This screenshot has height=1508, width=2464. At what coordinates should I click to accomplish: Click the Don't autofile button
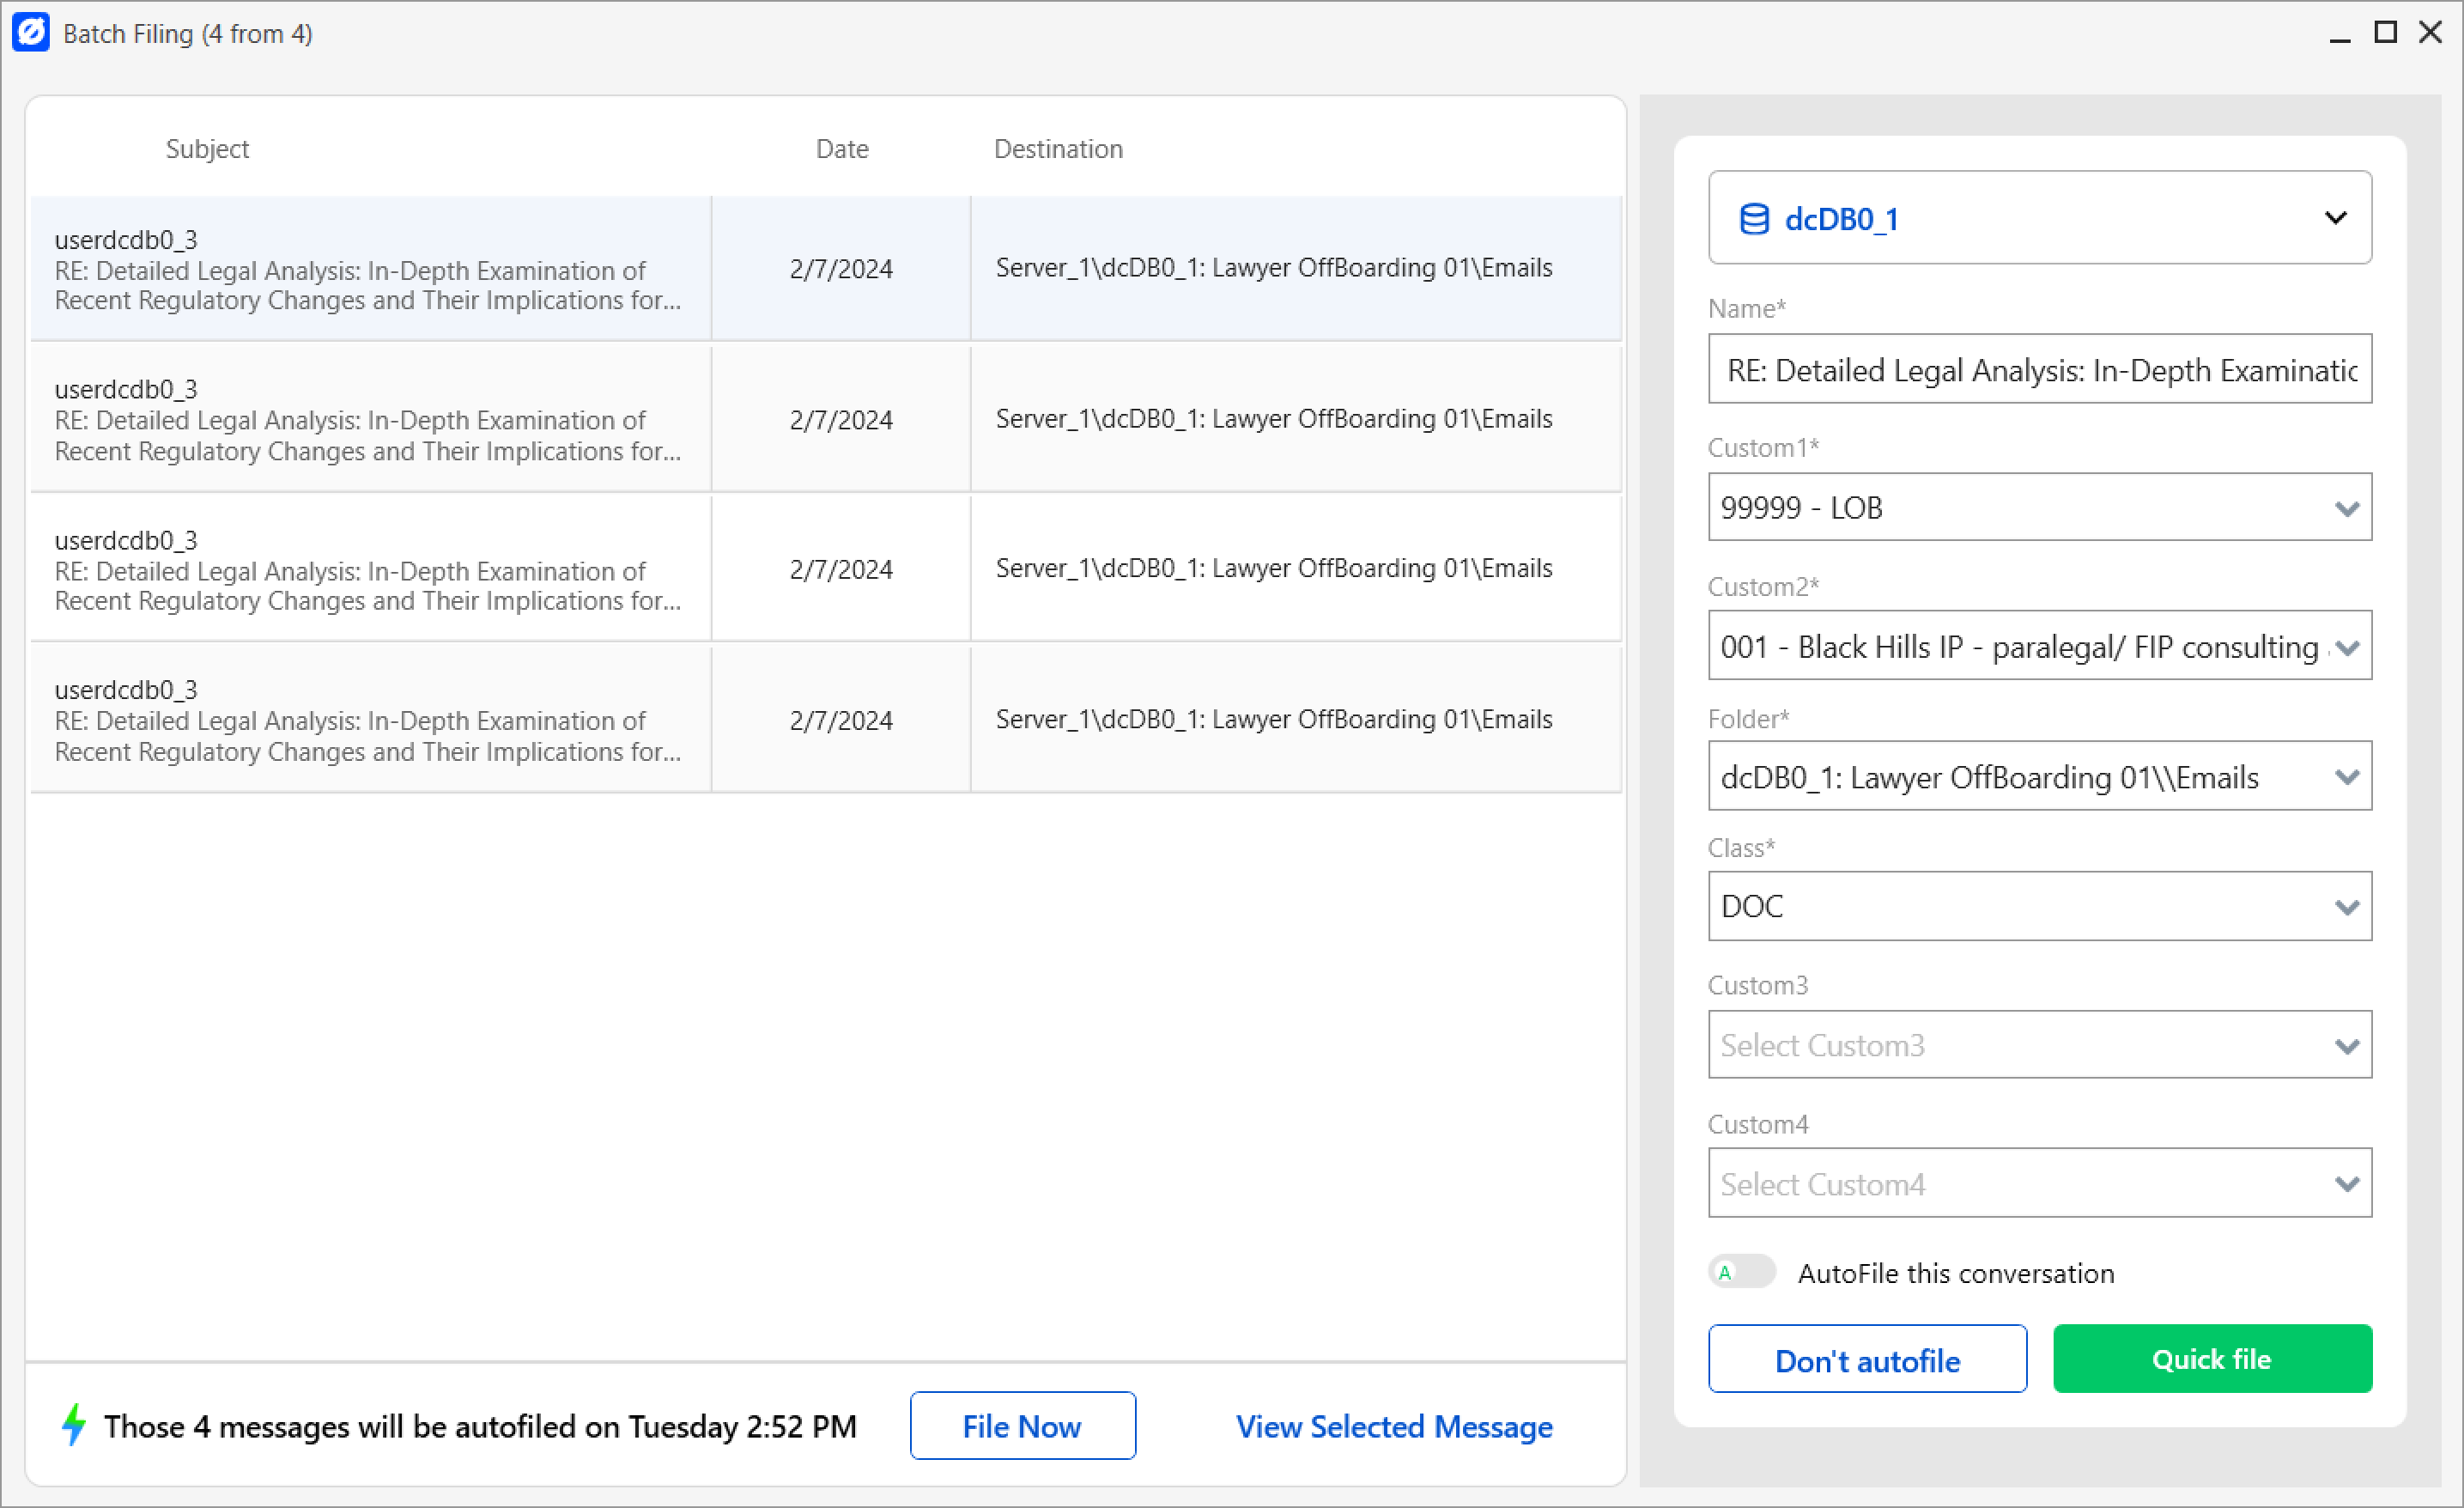1867,1358
